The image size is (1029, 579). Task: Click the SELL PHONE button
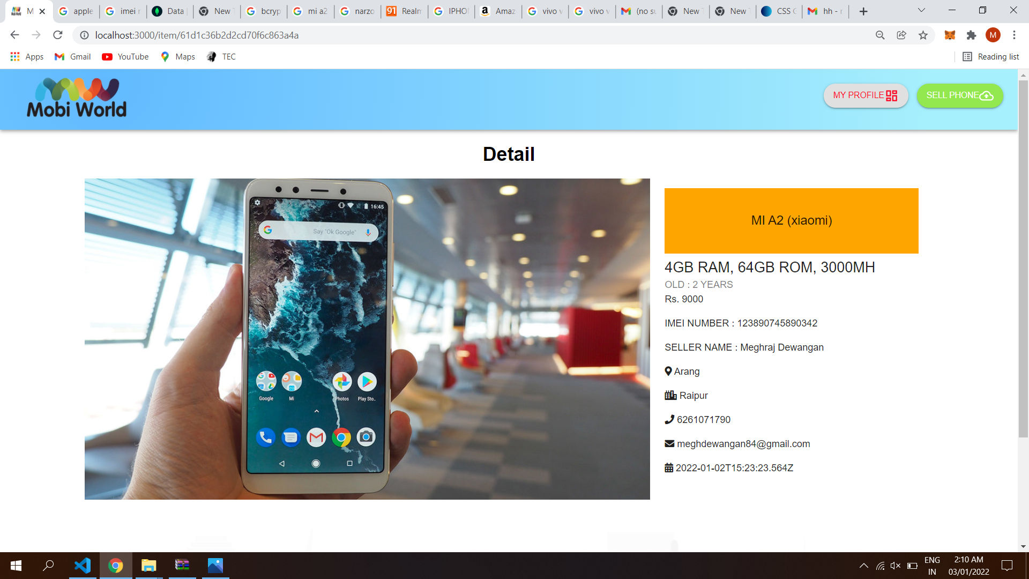pos(959,95)
